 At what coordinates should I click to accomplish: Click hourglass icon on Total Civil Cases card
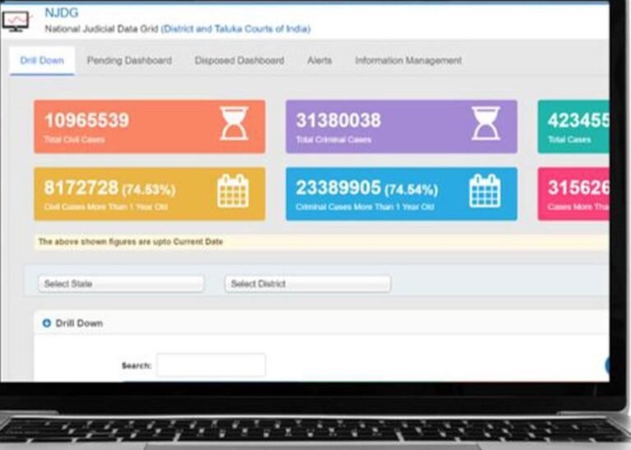click(234, 123)
